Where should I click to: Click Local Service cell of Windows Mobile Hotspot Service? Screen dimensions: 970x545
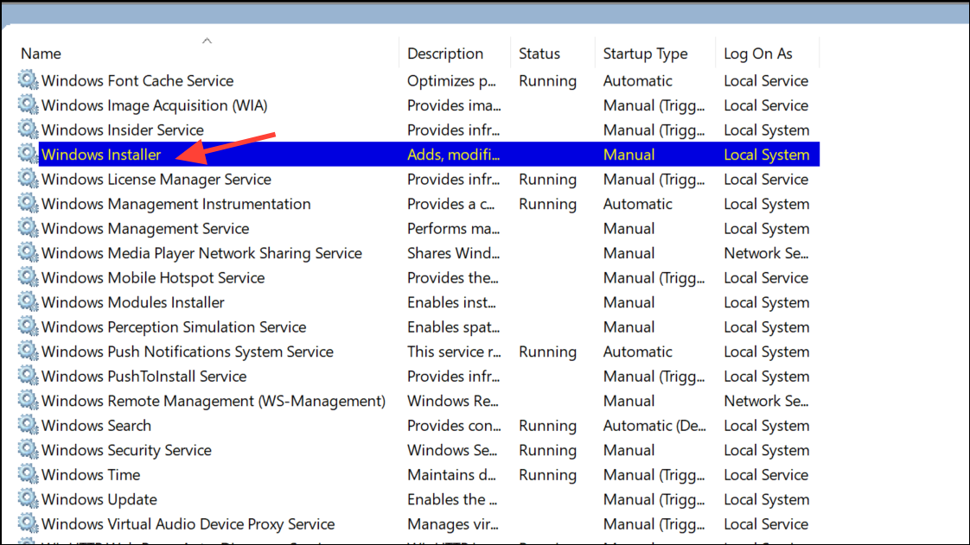pyautogui.click(x=766, y=278)
